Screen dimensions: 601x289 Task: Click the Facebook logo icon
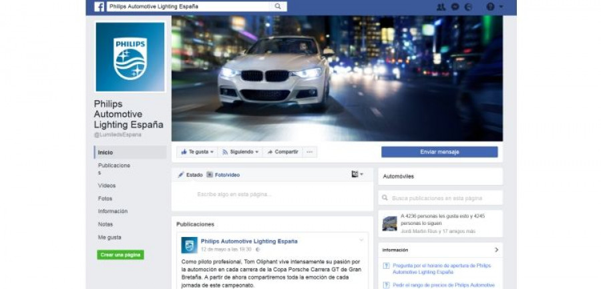(99, 7)
